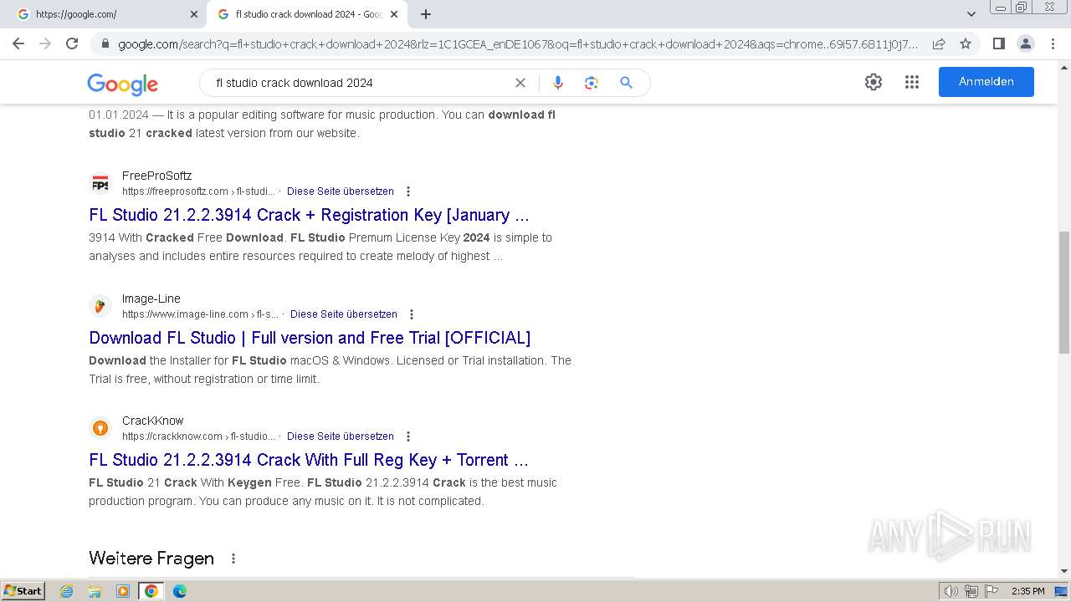Image resolution: width=1071 pixels, height=602 pixels.
Task: Click inside the Google search input field
Action: click(360, 83)
